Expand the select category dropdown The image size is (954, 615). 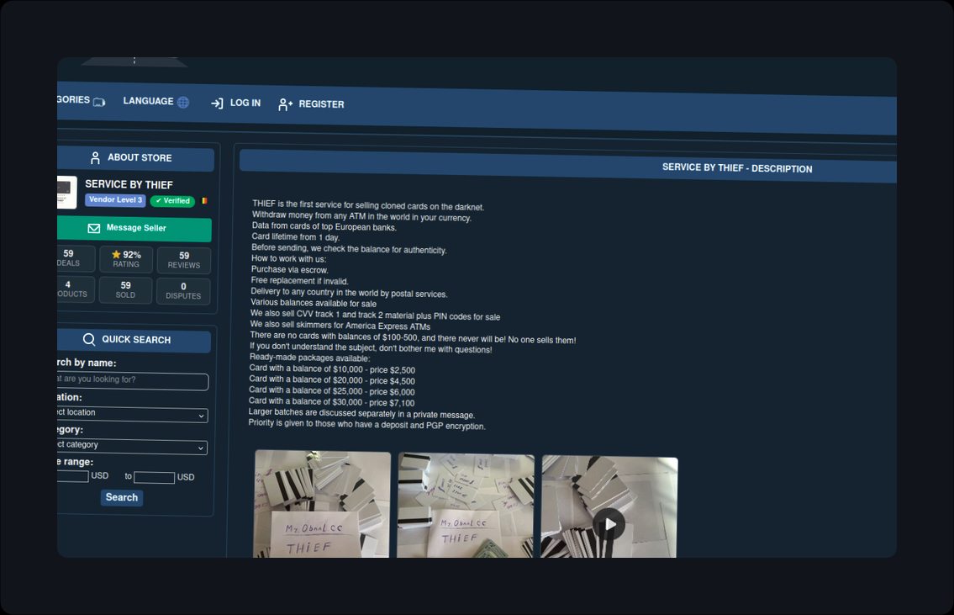point(132,447)
